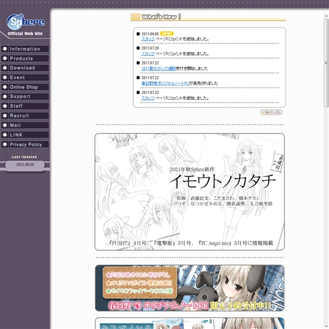Open the LINK page
Image resolution: width=329 pixels, height=329 pixels.
tap(25, 135)
